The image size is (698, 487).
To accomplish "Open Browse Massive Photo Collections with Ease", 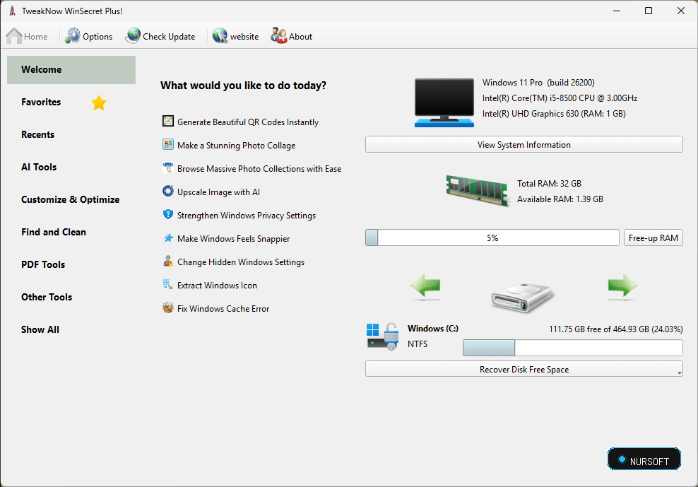I will [259, 169].
